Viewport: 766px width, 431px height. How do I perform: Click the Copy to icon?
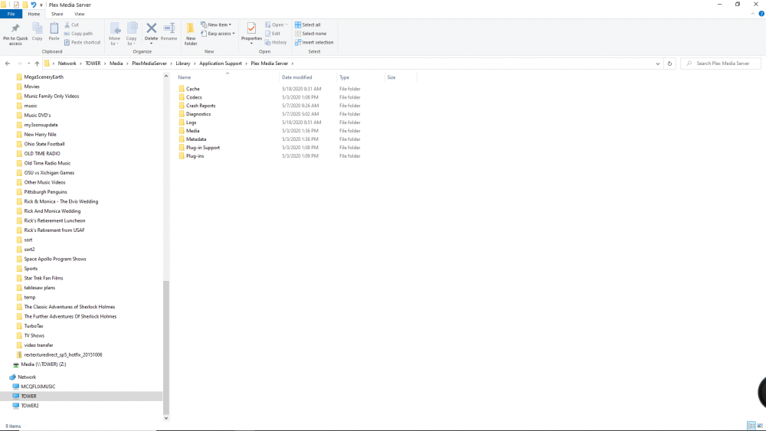(x=132, y=29)
